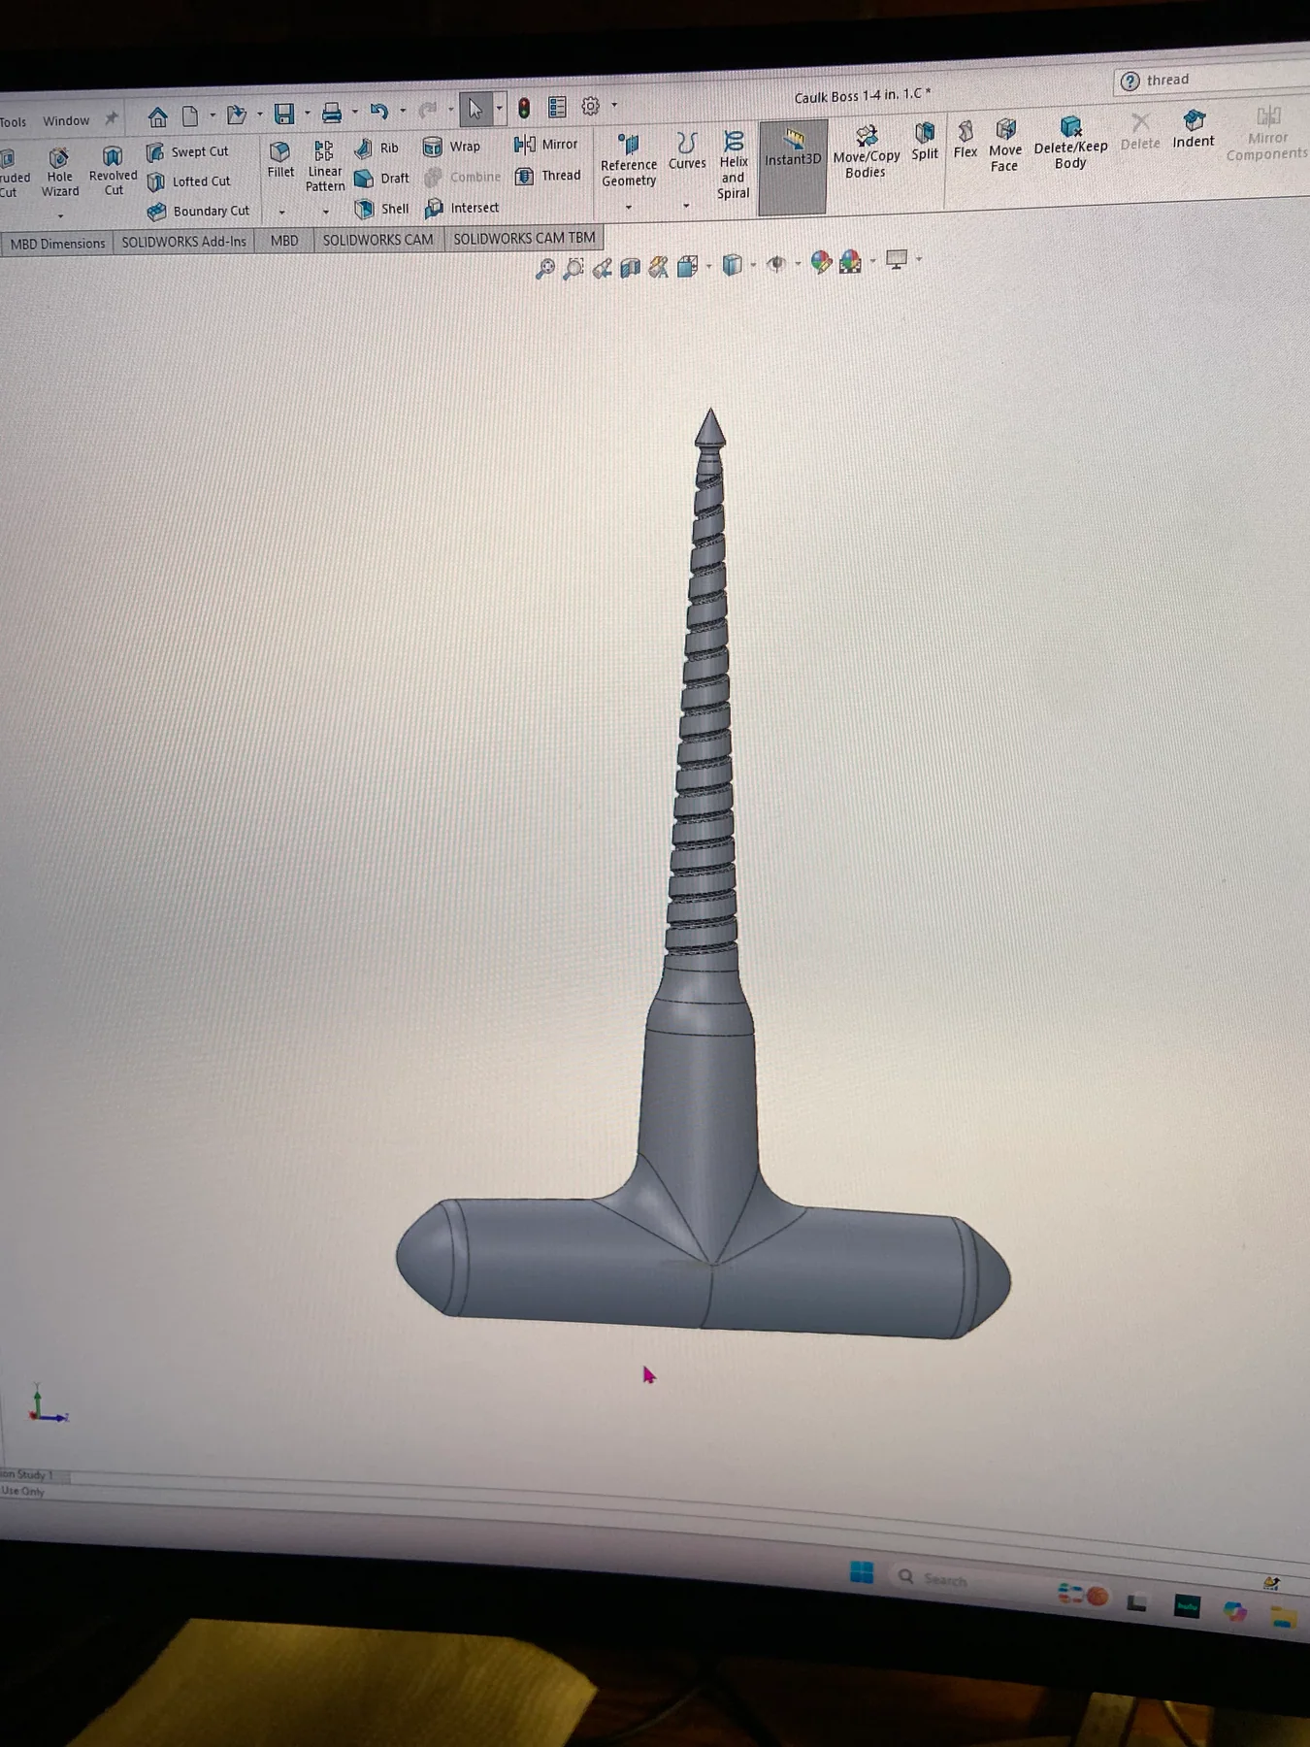Open the Curves tool
The height and width of the screenshot is (1747, 1310).
click(687, 150)
